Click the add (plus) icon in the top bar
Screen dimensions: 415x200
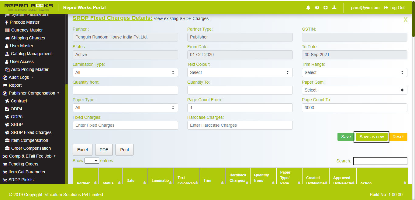coord(325,7)
